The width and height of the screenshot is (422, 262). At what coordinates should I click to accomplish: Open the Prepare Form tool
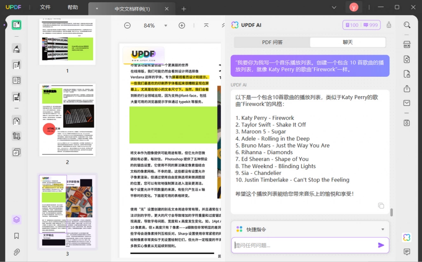click(16, 80)
